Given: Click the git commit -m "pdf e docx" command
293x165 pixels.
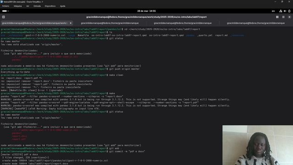Looking at the screenshot, I should tap(127, 151).
